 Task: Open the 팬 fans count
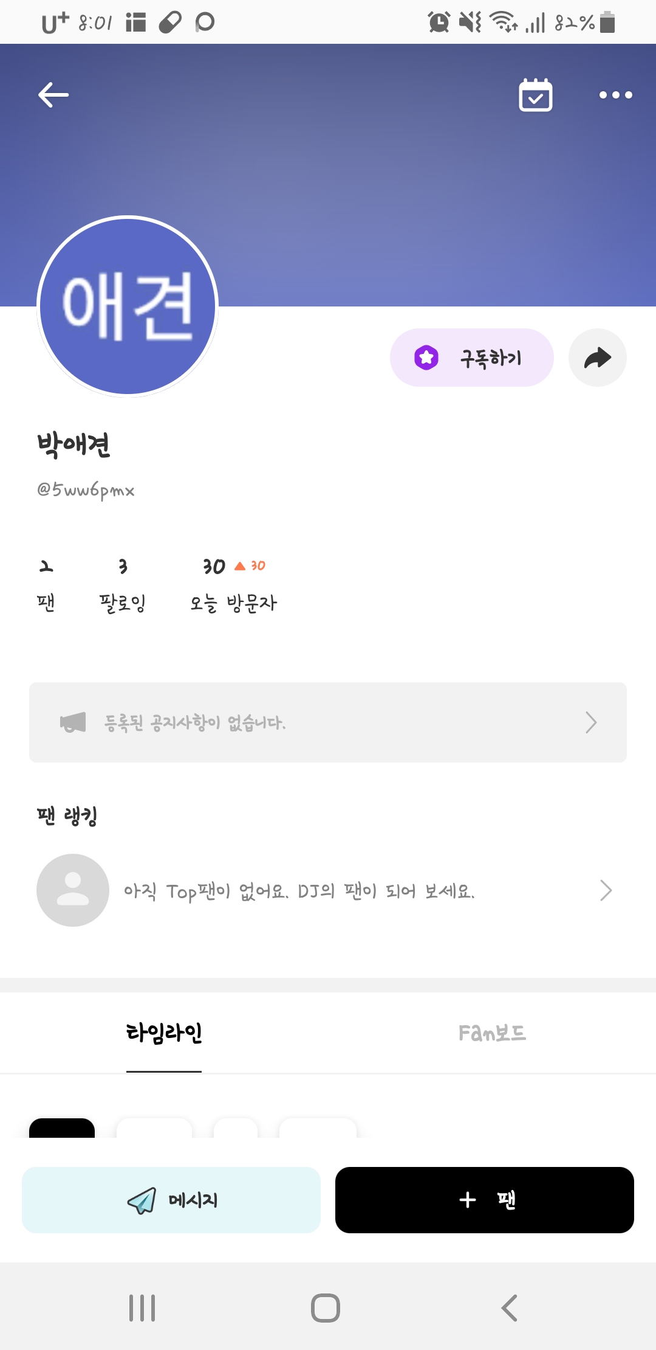click(x=46, y=584)
